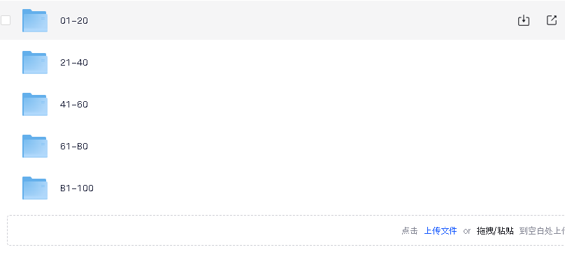Share the 01-20 folder
The width and height of the screenshot is (565, 275).
click(x=552, y=20)
